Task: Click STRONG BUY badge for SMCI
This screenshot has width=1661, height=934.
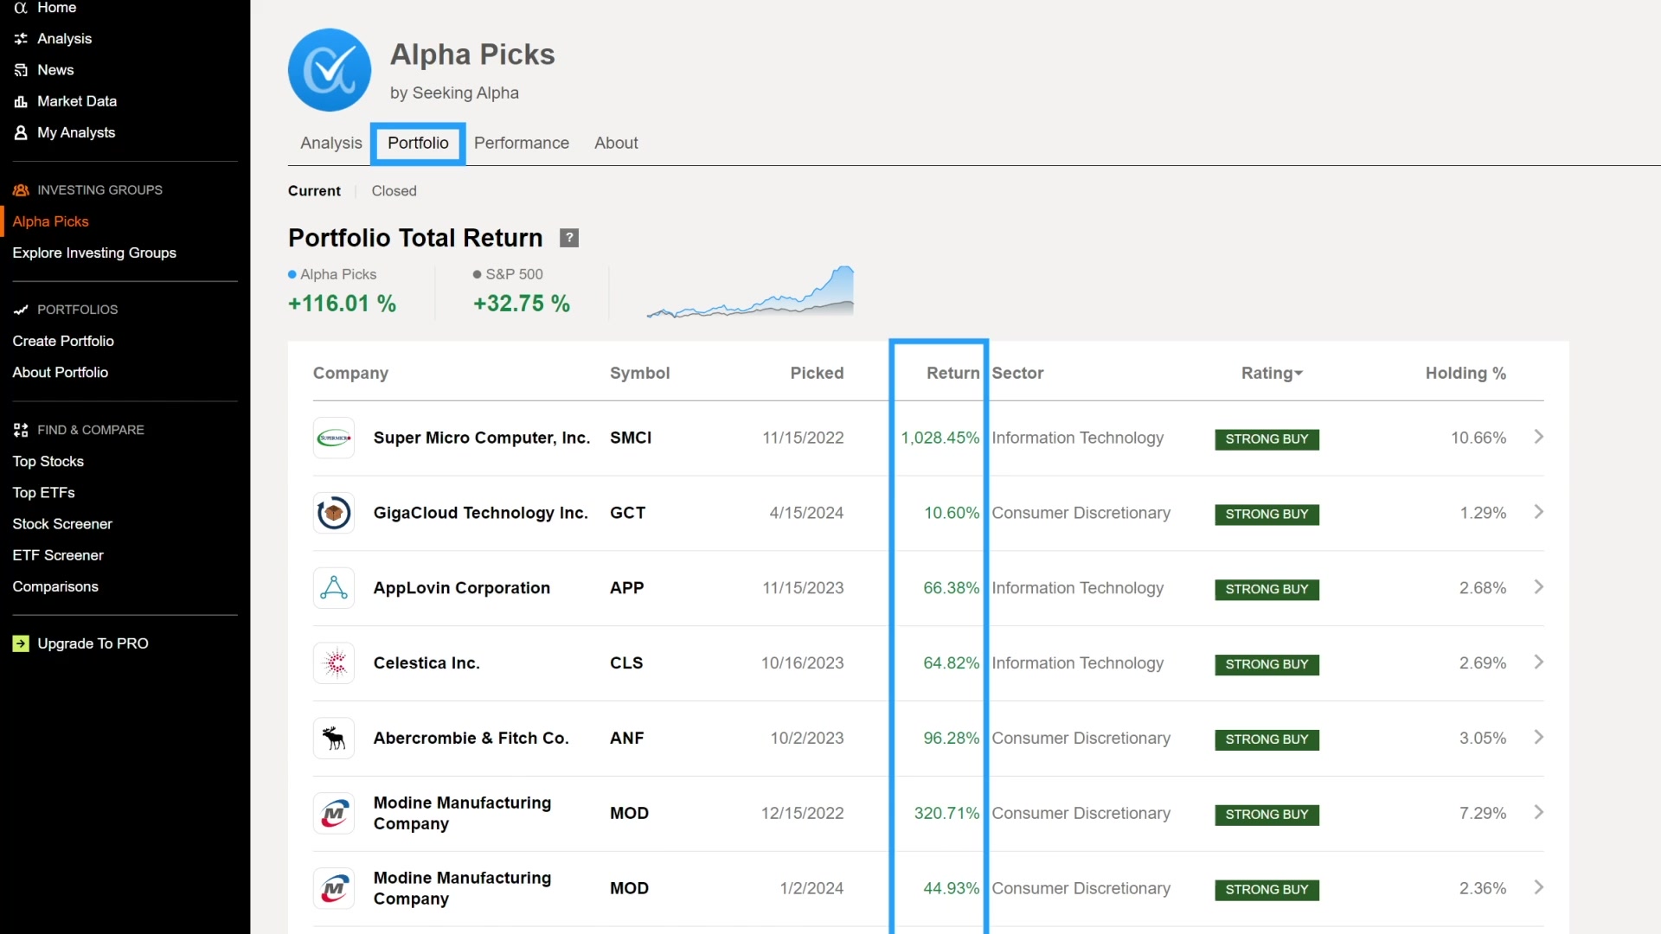Action: (1267, 439)
